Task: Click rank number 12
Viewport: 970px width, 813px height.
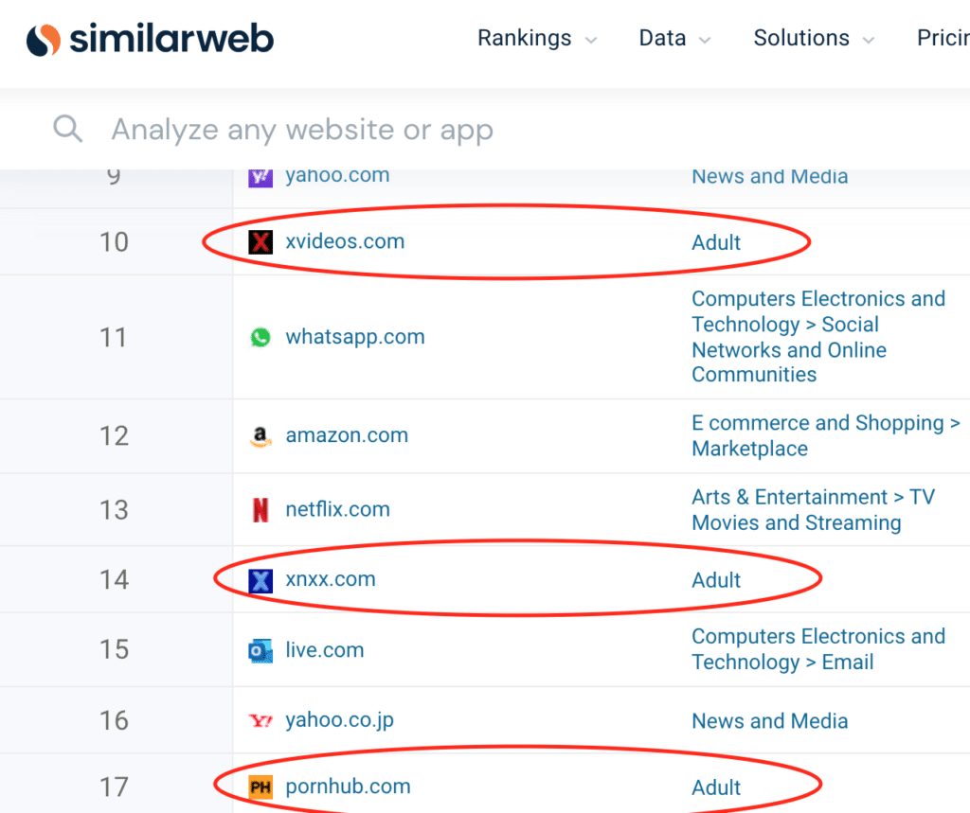Action: point(114,436)
